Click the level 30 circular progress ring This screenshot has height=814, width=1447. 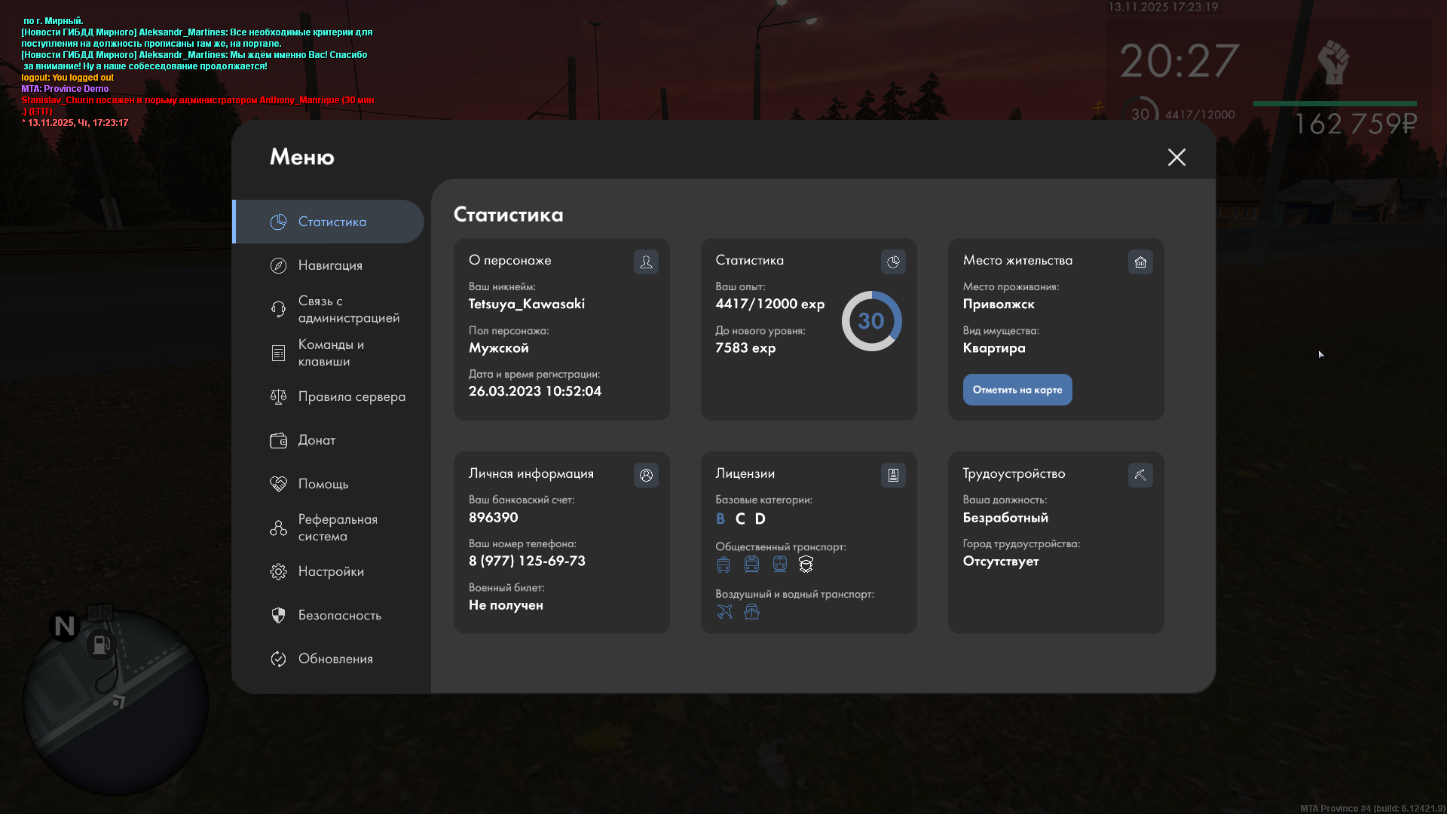pos(871,321)
